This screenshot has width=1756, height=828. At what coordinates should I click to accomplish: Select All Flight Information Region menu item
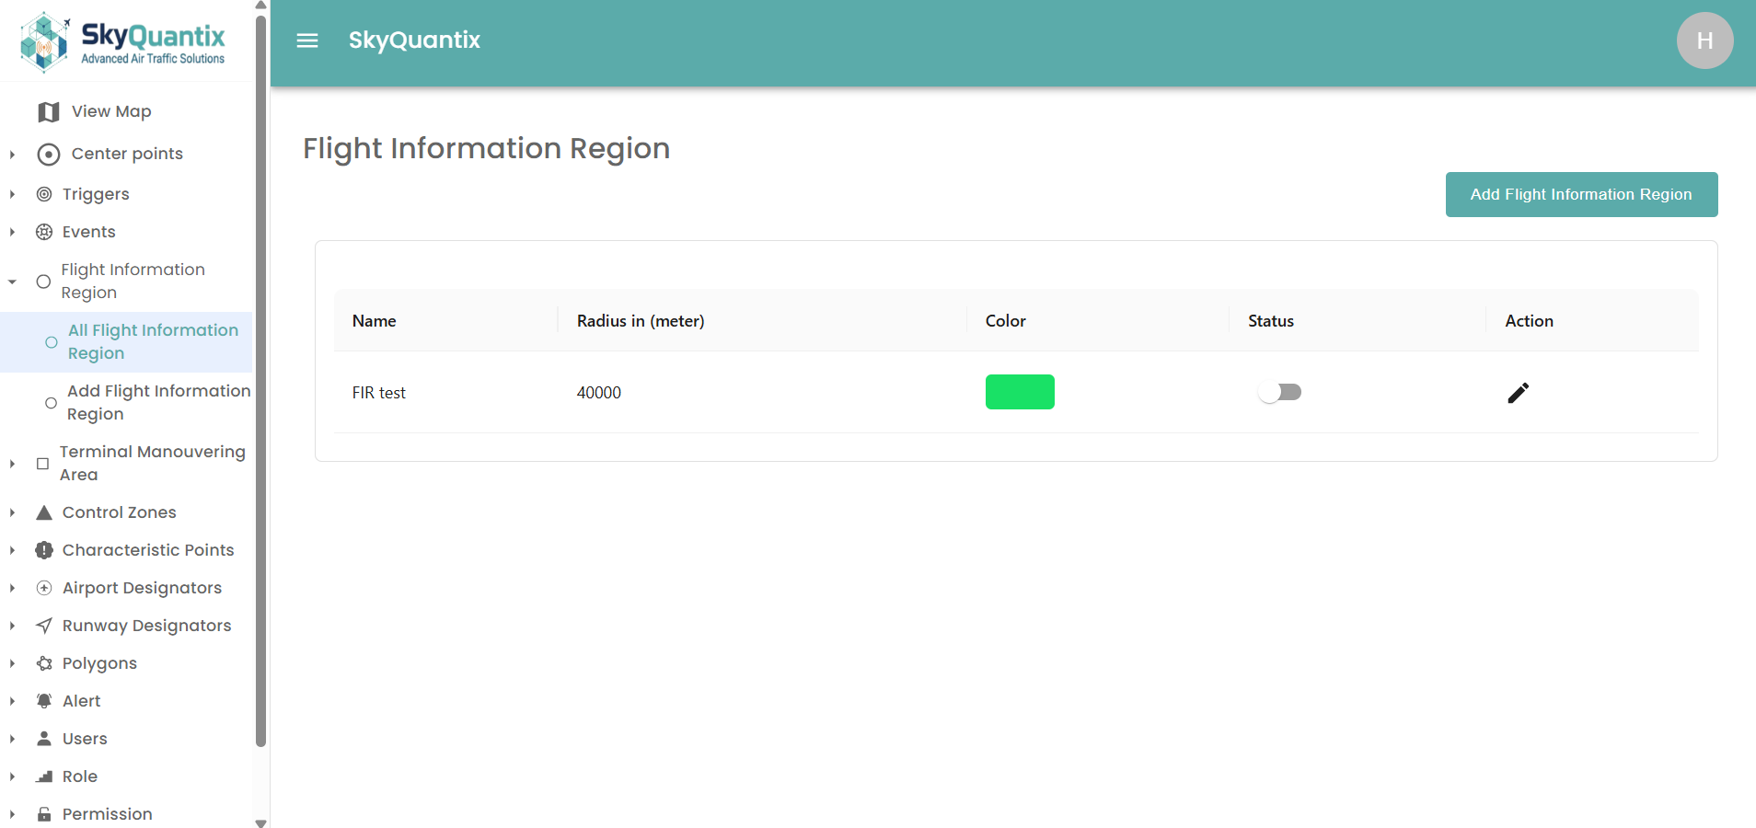tap(152, 341)
